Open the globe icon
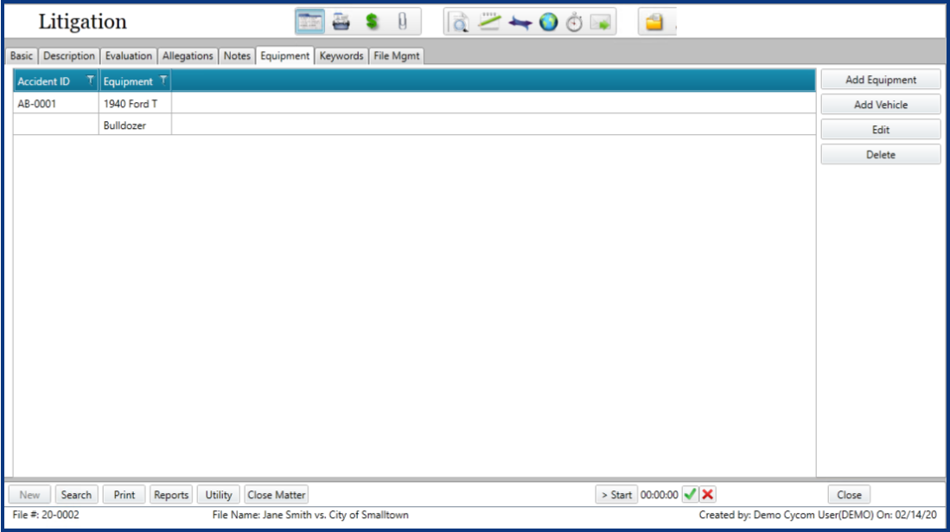The image size is (950, 532). [x=548, y=22]
